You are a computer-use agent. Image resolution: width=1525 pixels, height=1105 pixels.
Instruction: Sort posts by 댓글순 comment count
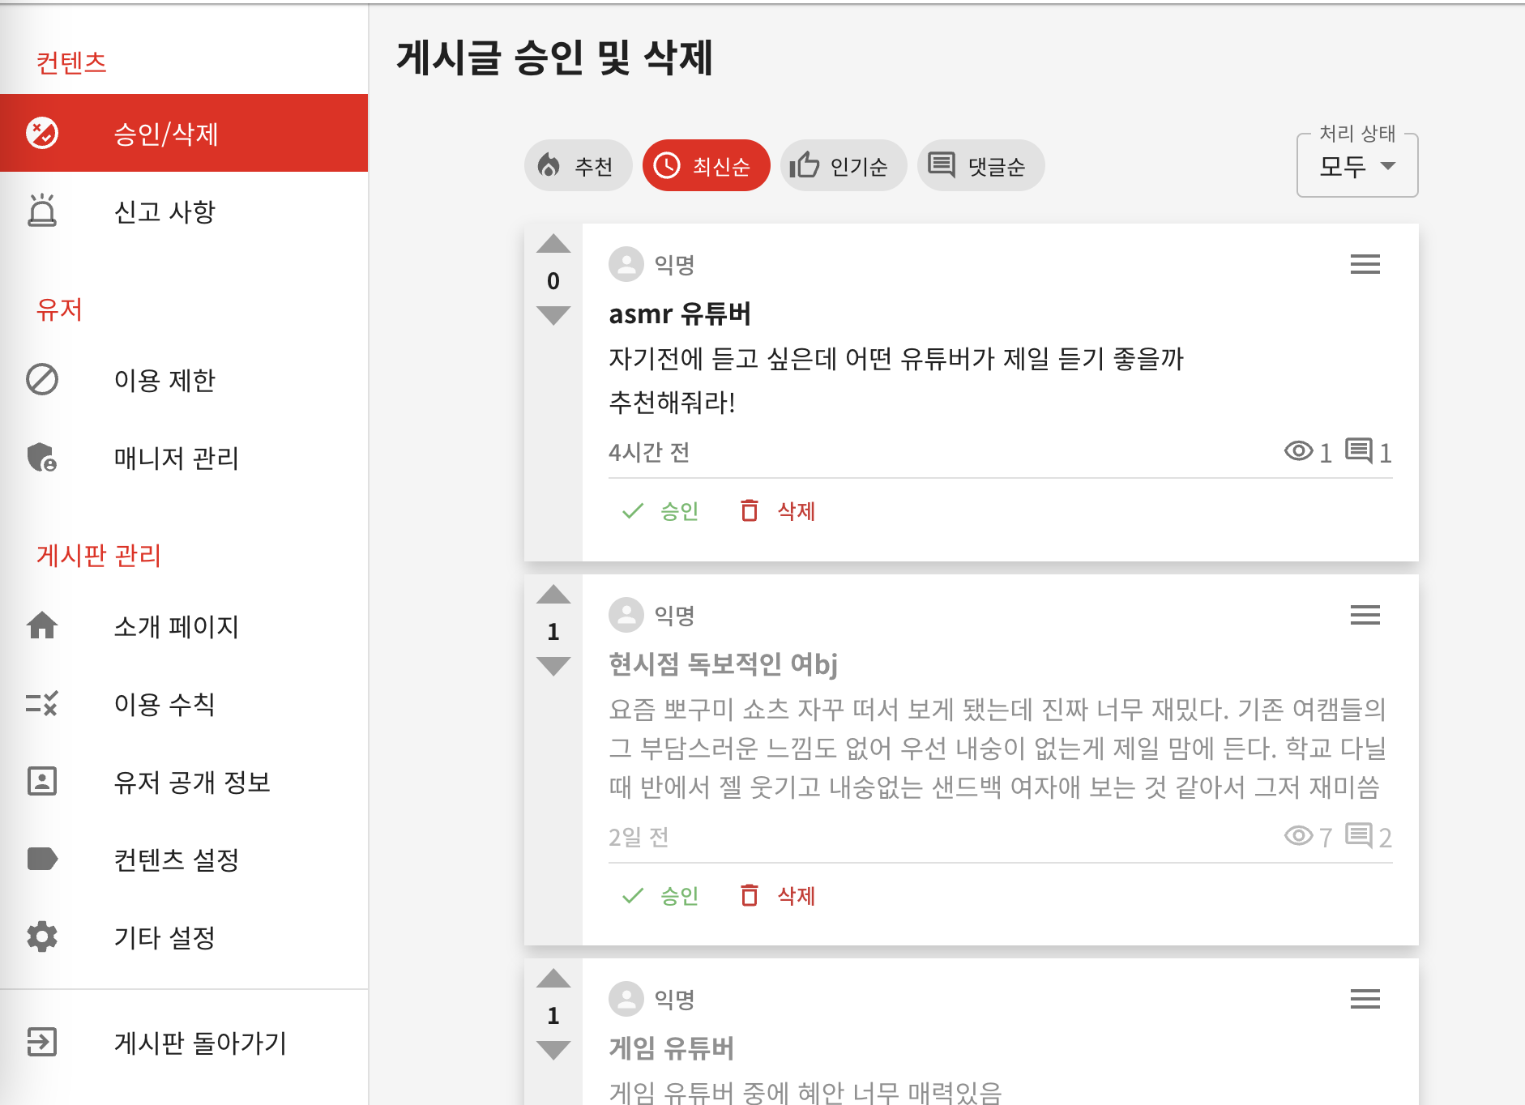980,166
